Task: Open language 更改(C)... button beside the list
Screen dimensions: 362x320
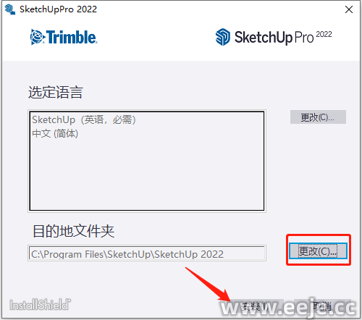Action: point(318,117)
